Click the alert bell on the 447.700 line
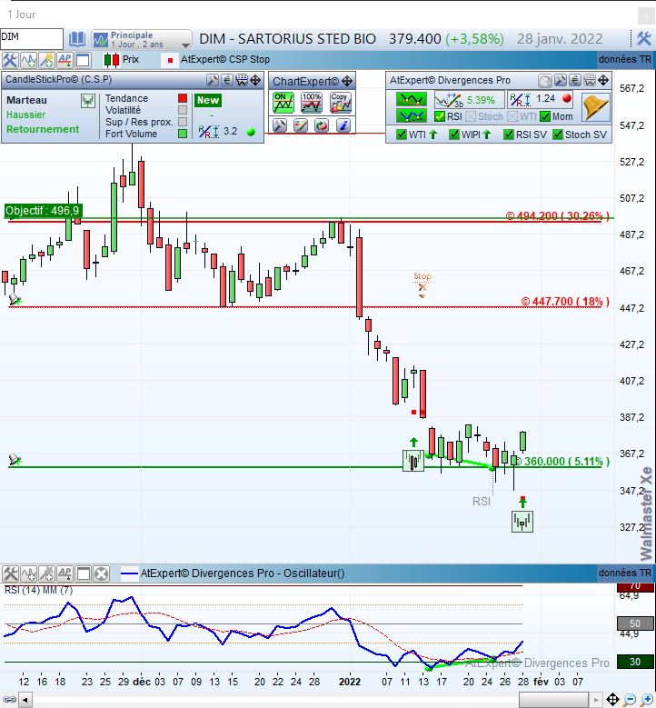656x708 pixels. tap(15, 299)
